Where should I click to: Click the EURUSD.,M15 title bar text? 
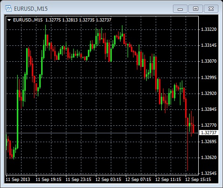click(31, 9)
